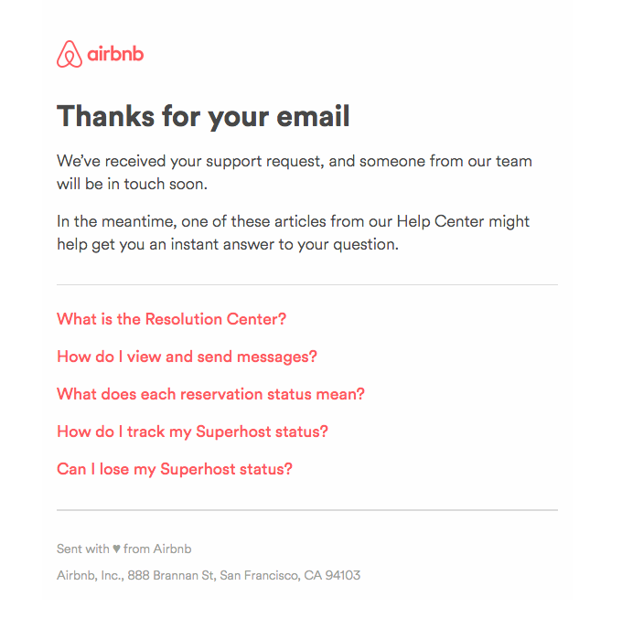Open 'What does each reservation status mean?'

point(210,394)
